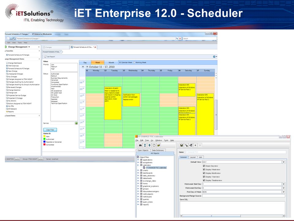
Task: Click the refresh icon beside the address bar
Action: point(177,38)
